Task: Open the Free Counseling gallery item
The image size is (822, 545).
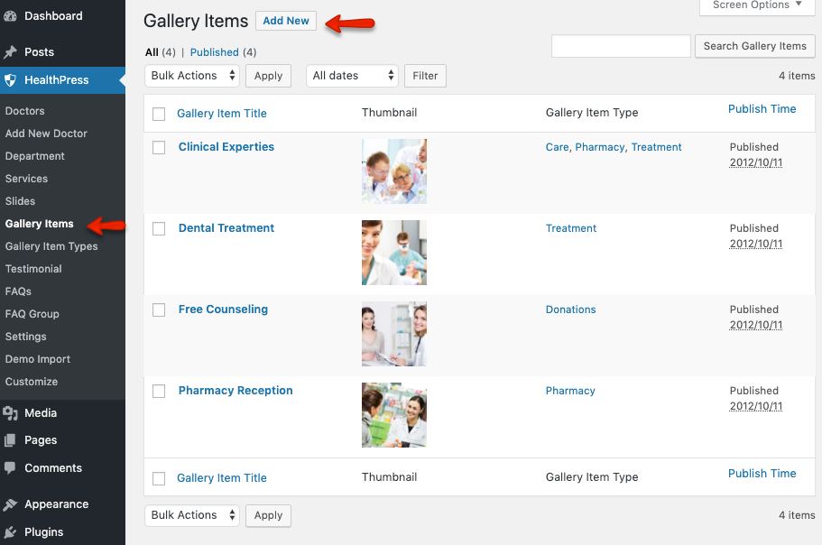Action: pos(223,309)
